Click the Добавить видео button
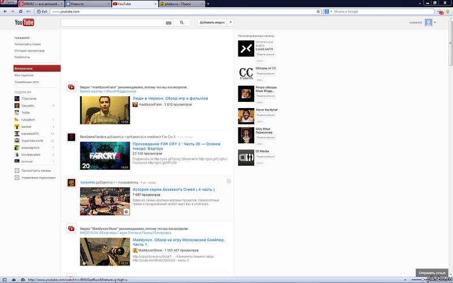This screenshot has height=283, width=453. (x=212, y=23)
